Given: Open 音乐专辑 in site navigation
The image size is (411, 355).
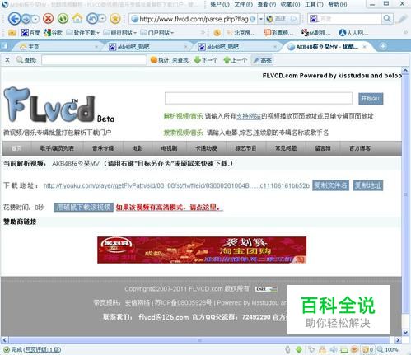Looking at the screenshot, I should point(103,148).
